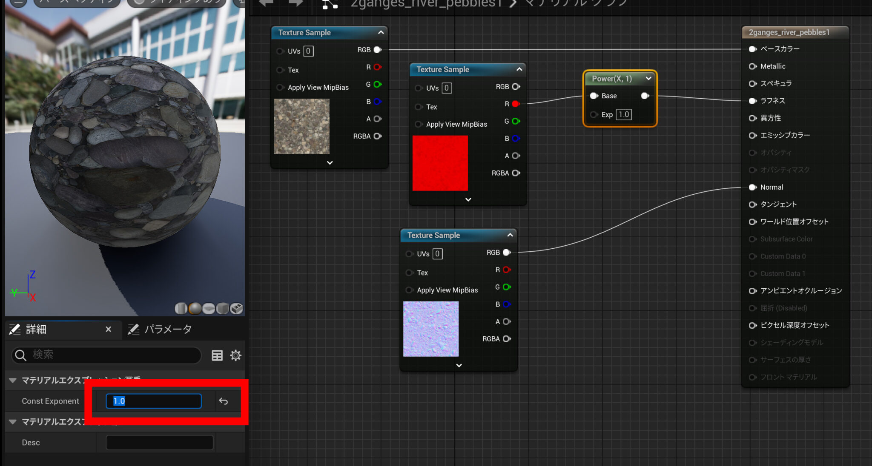Open the details panel settings gear icon

click(x=235, y=355)
